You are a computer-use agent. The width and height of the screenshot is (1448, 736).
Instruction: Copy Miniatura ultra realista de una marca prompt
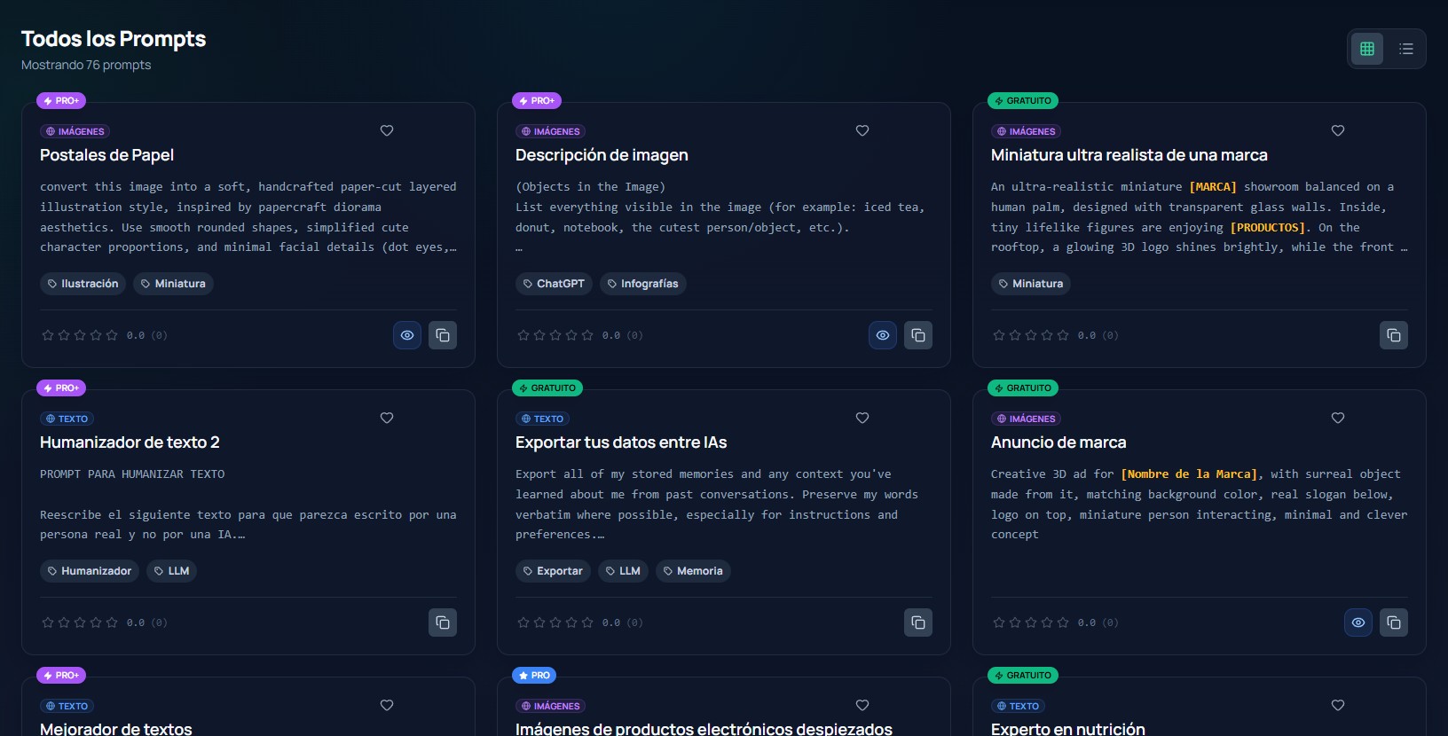pyautogui.click(x=1394, y=335)
